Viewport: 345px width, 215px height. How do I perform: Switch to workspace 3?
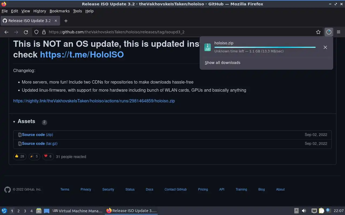pos(25,211)
